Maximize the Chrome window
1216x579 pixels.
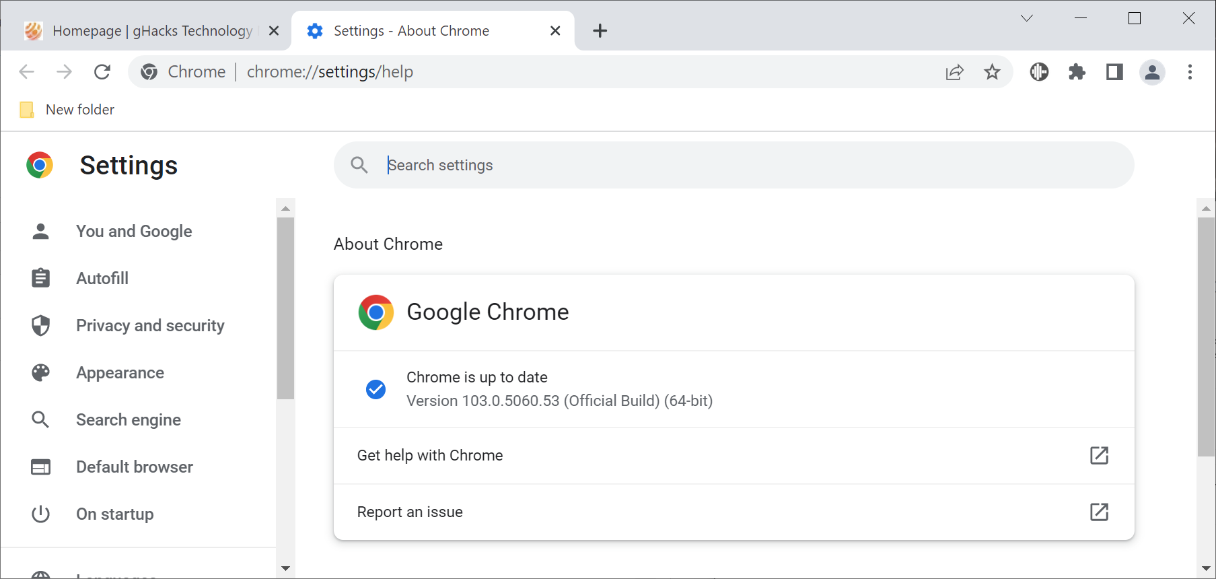coord(1135,18)
